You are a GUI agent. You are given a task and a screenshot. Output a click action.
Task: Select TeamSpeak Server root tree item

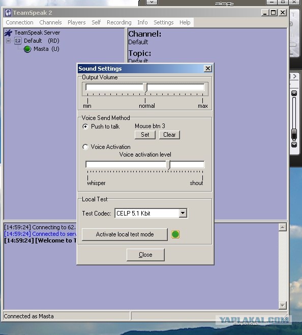pos(37,33)
